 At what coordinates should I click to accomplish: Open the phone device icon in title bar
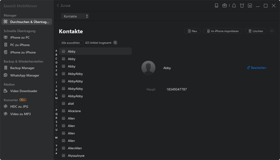coord(216,6)
